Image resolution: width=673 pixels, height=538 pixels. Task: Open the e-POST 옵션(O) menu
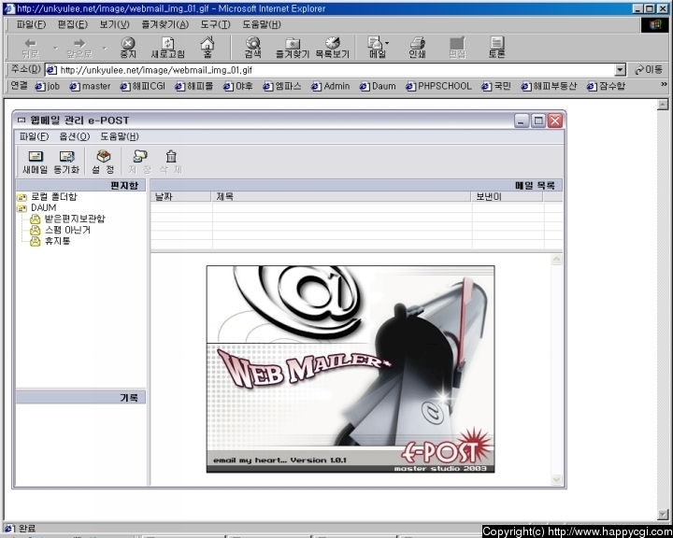point(74,136)
